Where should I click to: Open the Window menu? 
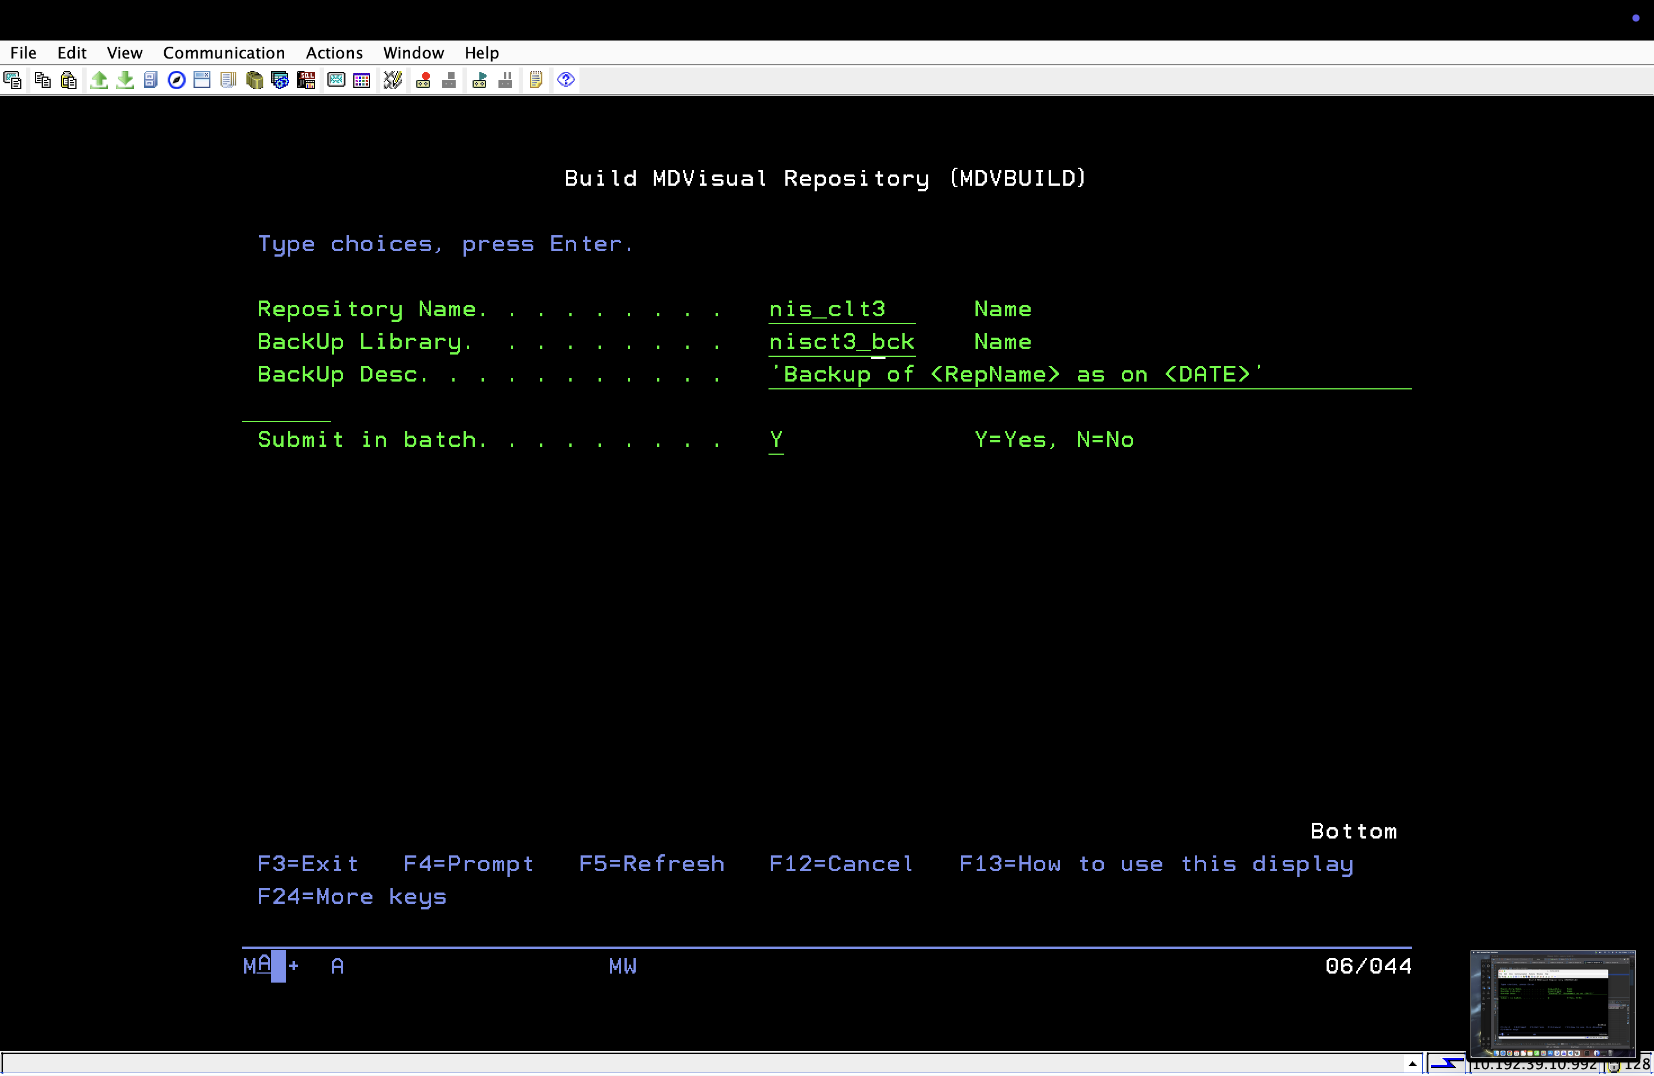pyautogui.click(x=414, y=53)
